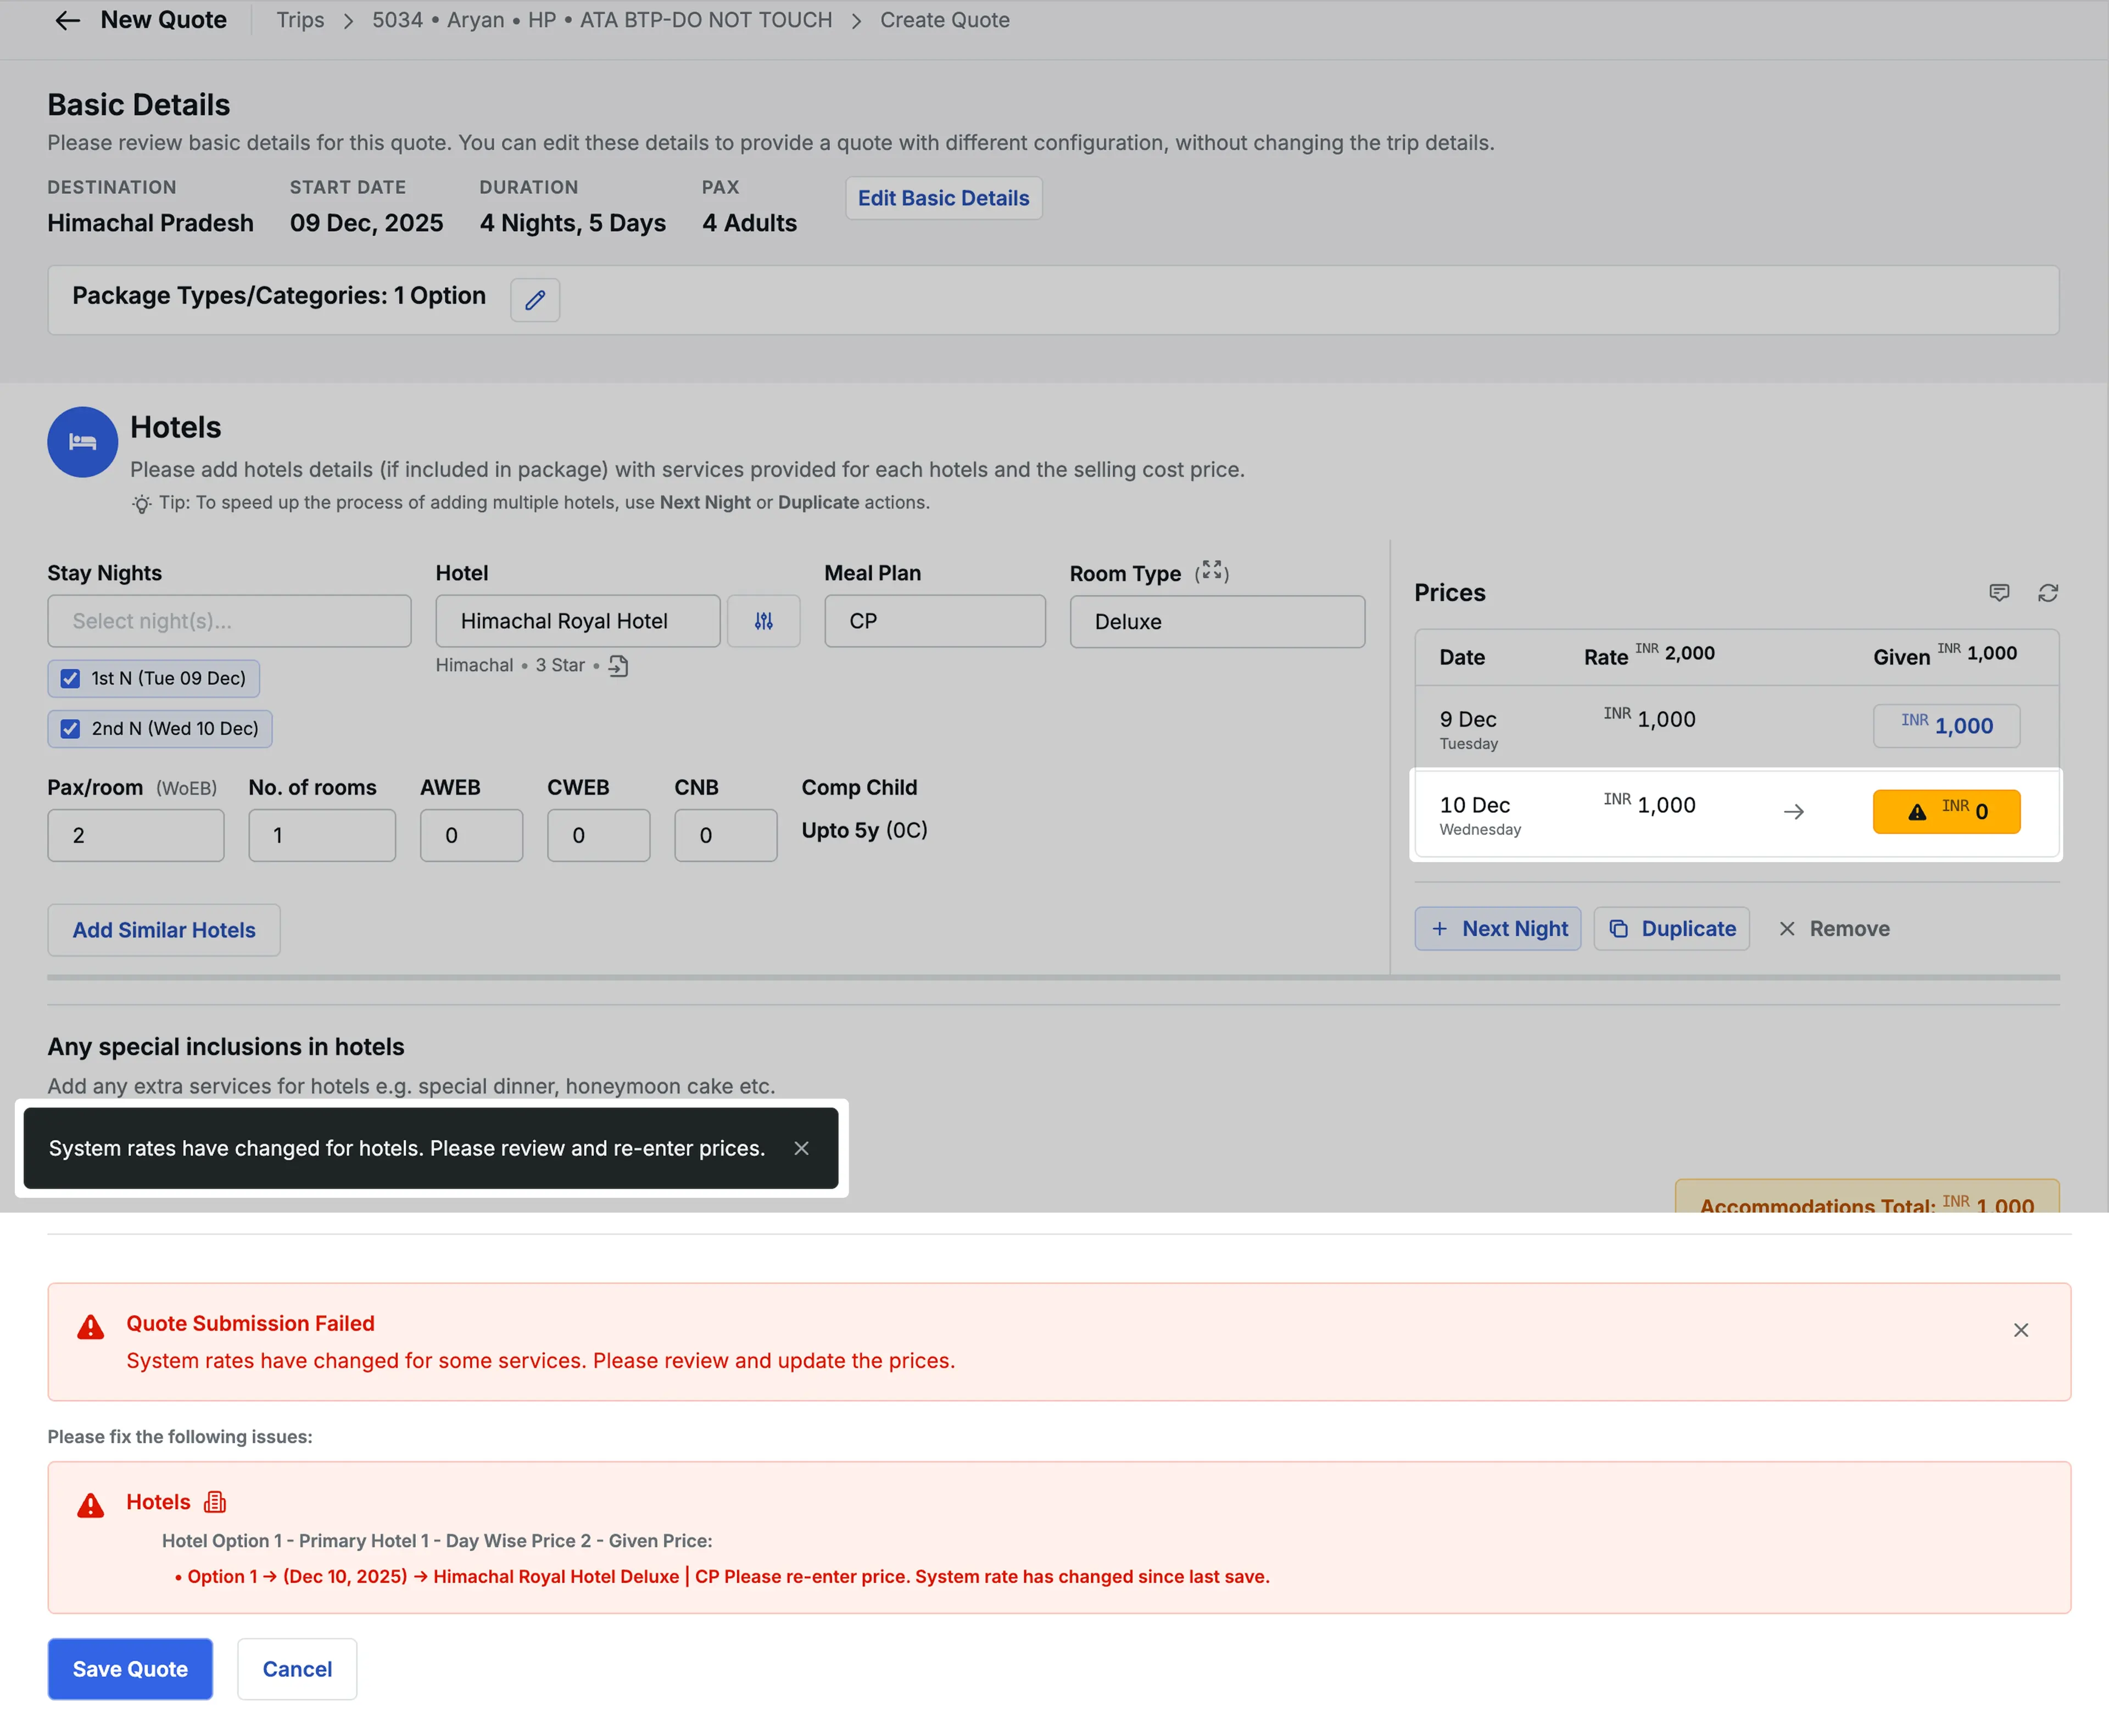Image resolution: width=2109 pixels, height=1736 pixels.
Task: Uncheck the 1st N (Tue 09 Dec) night
Action: point(69,678)
